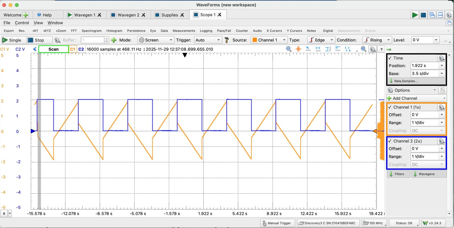Start acquisition with the green Run arrow

pos(415,15)
